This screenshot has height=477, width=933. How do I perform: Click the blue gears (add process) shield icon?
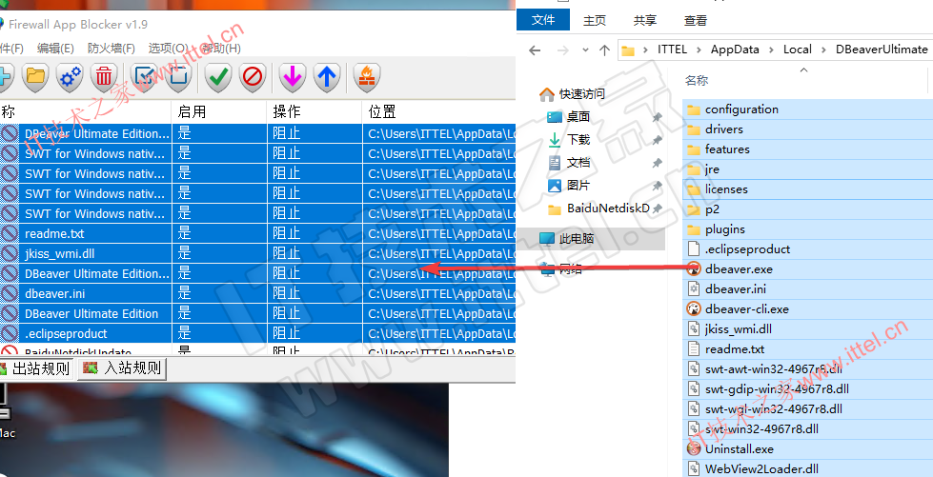click(71, 76)
